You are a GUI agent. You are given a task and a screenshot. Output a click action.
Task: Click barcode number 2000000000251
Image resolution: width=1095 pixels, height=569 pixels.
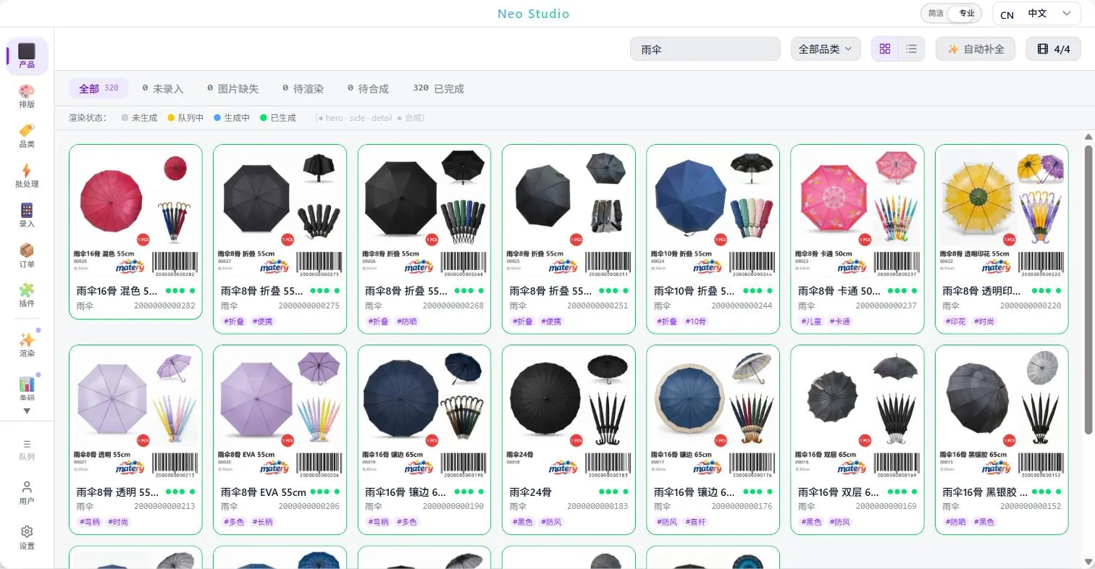(597, 305)
